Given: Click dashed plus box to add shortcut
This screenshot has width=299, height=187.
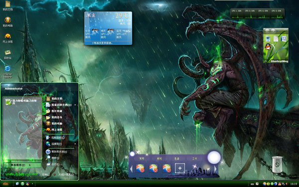Looking at the screenshot, I should pos(180,169).
